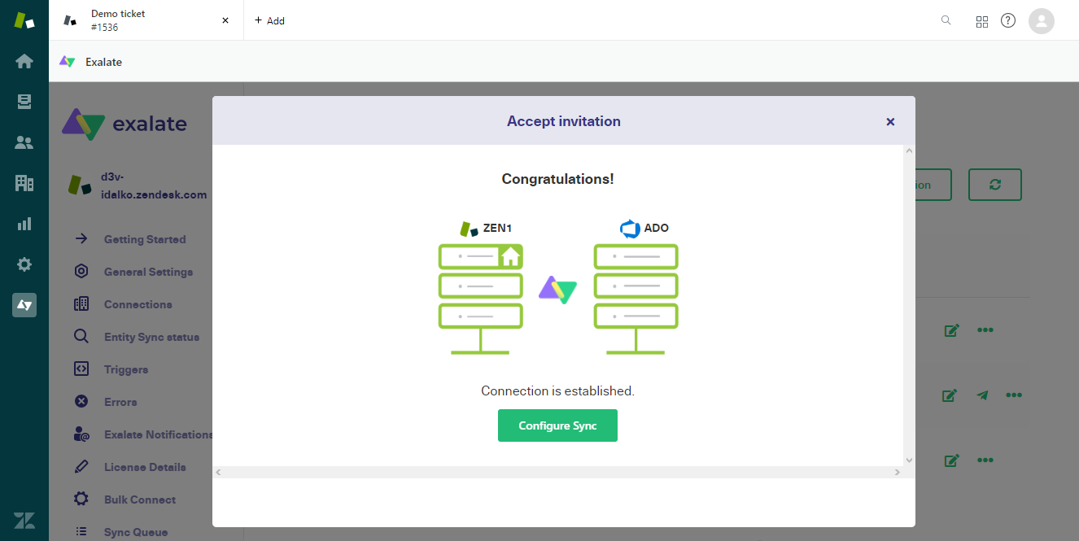The width and height of the screenshot is (1079, 541).
Task: Click the dialog horizontal scrollbar left arrow
Action: point(218,472)
